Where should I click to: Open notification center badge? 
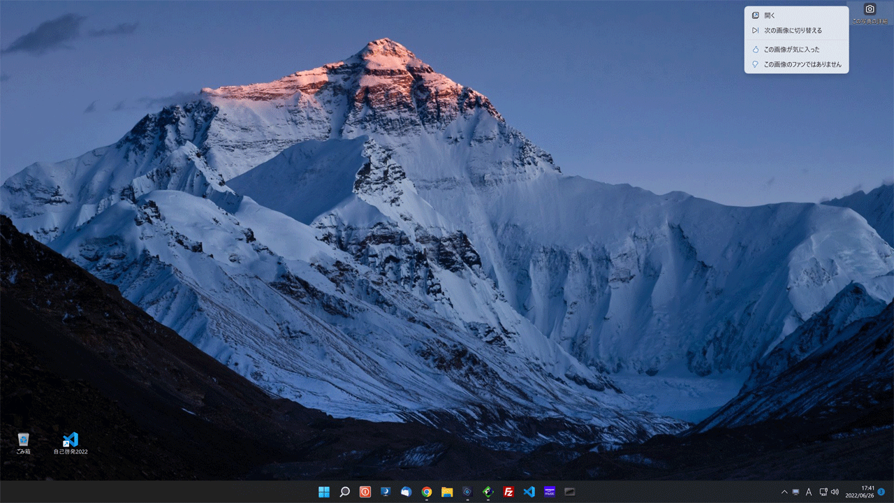click(881, 492)
